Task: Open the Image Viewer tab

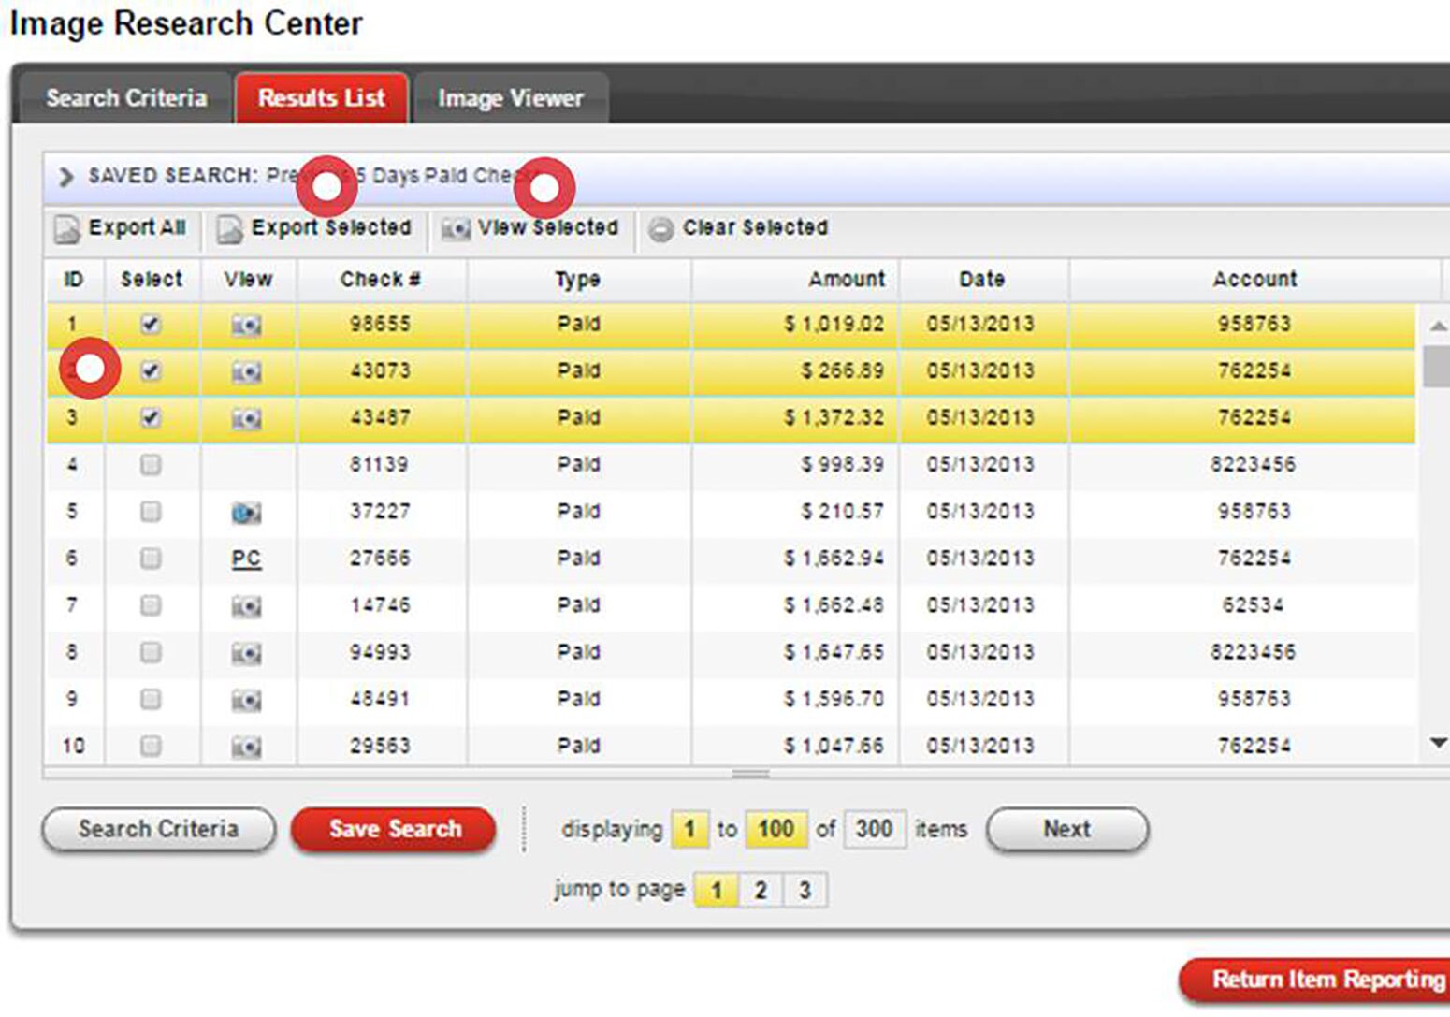Action: [x=510, y=98]
